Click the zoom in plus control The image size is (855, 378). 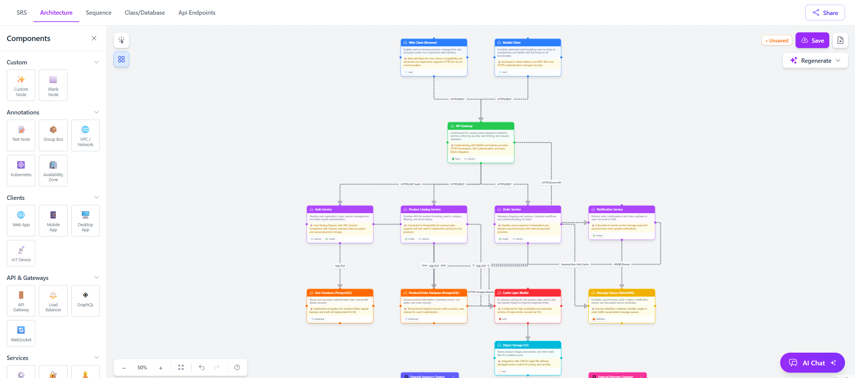(161, 368)
